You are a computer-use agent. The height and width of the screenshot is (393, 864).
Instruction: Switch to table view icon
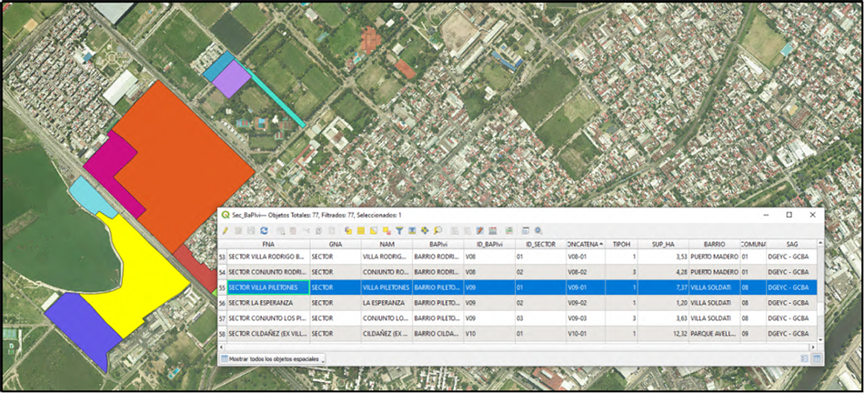[x=817, y=358]
